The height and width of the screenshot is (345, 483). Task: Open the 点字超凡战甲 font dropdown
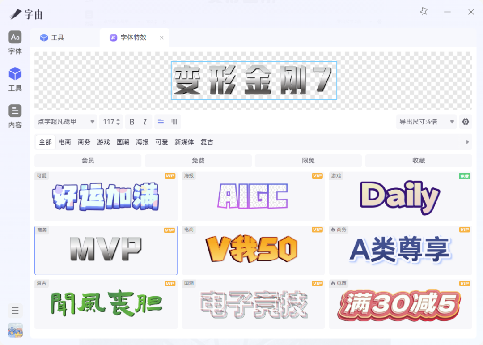click(x=66, y=122)
